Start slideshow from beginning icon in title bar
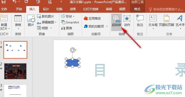Image resolution: width=185 pixels, height=97 pixels. coord(38,2)
